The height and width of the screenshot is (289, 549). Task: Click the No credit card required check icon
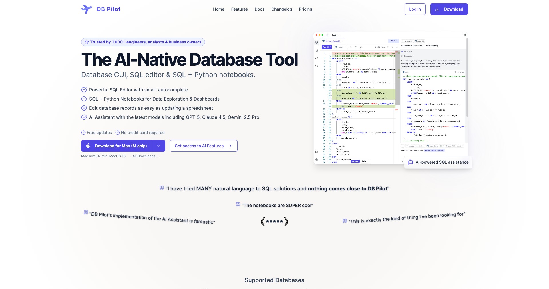118,133
